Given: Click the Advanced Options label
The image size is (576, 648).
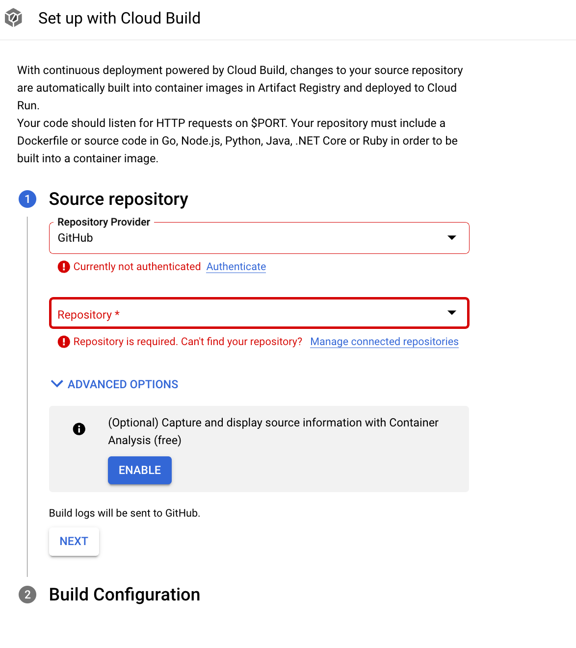Looking at the screenshot, I should 123,384.
